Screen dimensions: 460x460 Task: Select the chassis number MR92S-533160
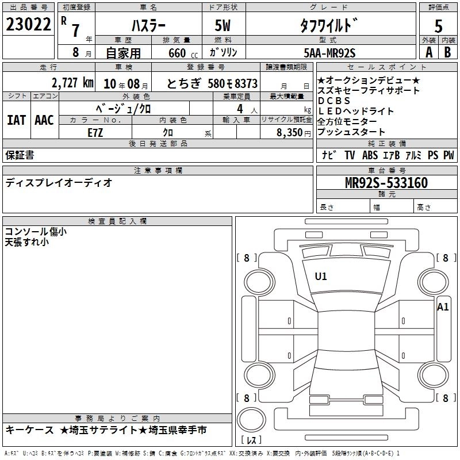point(386,183)
